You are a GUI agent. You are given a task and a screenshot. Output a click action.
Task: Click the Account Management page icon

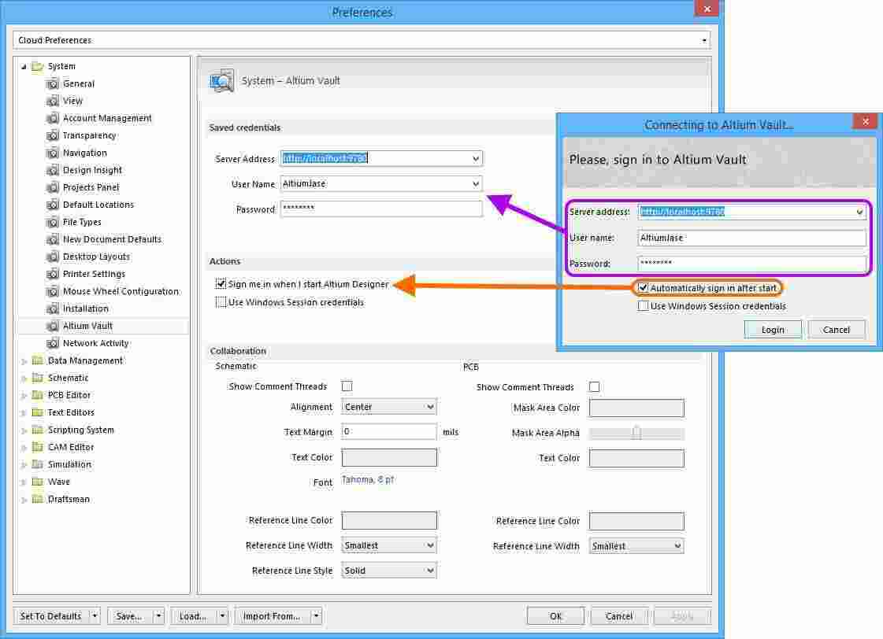click(53, 118)
